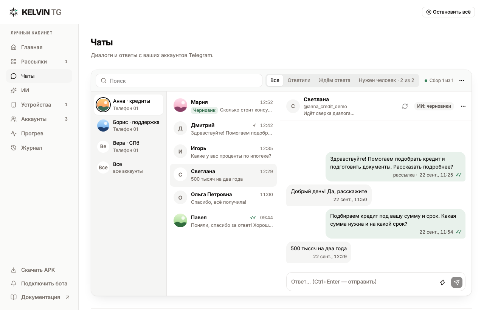Click Подключить бота

click(39, 284)
